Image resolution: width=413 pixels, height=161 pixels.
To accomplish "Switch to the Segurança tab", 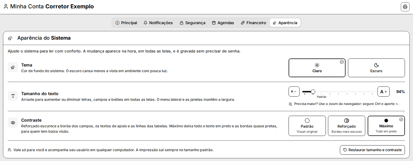I will point(192,23).
